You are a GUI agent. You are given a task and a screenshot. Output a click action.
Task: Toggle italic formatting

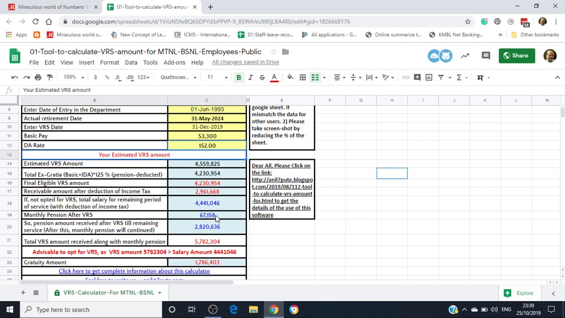[250, 77]
